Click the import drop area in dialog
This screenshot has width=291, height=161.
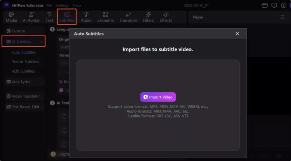tap(158, 105)
